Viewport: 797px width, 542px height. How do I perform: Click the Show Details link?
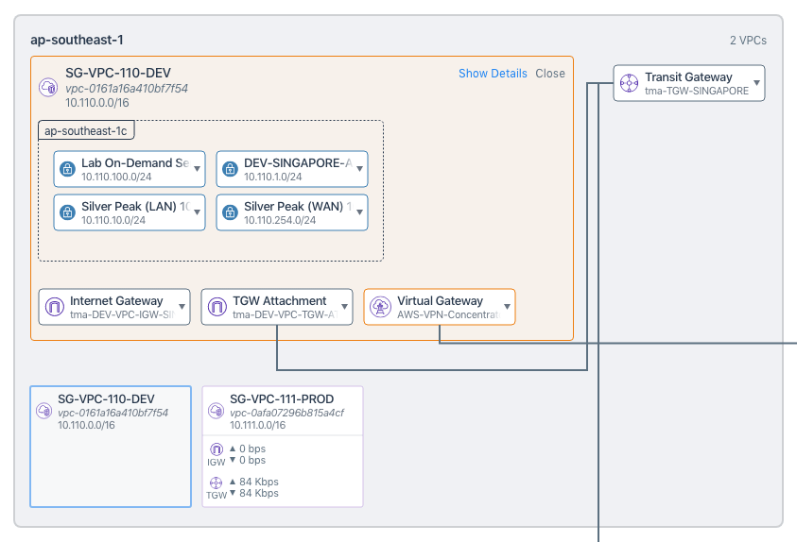coord(493,74)
